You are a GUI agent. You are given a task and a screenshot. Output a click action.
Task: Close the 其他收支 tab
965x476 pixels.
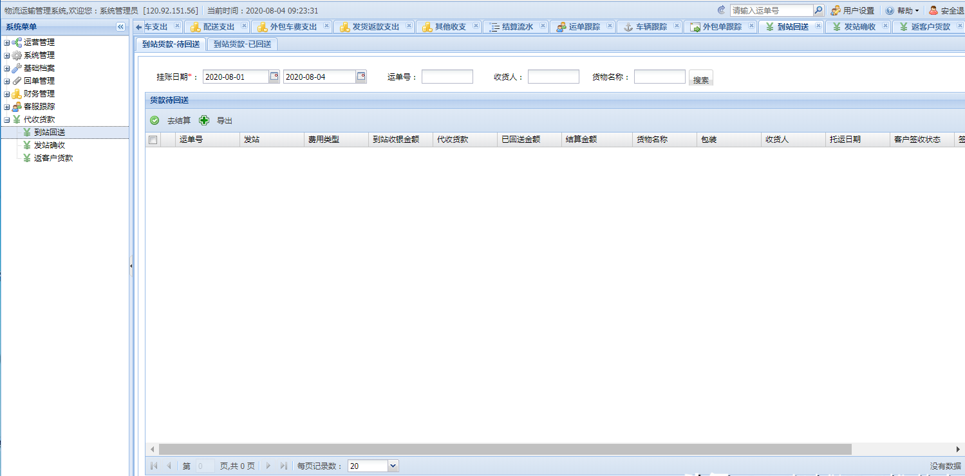(476, 26)
